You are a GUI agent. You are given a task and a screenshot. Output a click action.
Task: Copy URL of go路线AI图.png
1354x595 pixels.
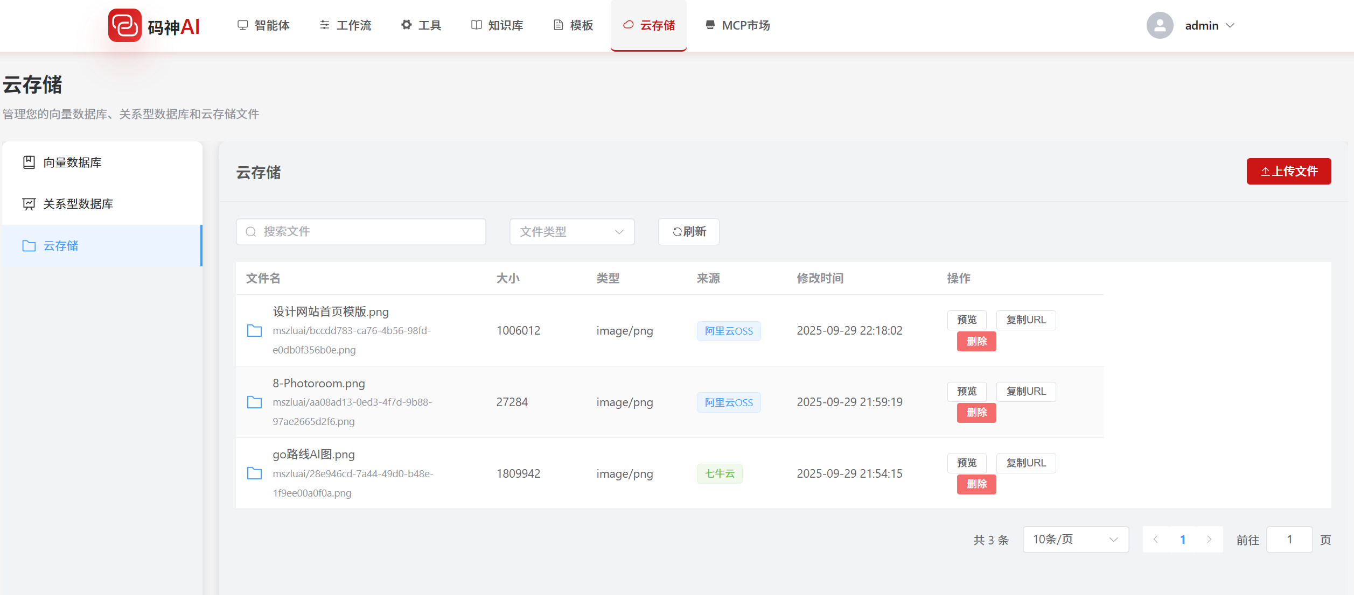[1025, 463]
